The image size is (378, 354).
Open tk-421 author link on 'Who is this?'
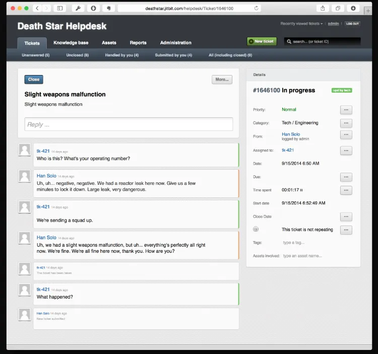point(43,151)
